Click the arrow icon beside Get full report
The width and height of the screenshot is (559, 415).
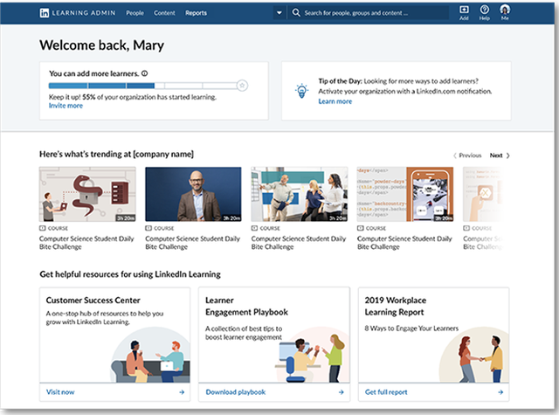tap(500, 392)
